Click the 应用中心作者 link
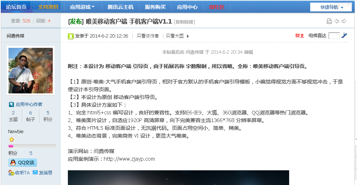The image size is (357, 185). [29, 104]
